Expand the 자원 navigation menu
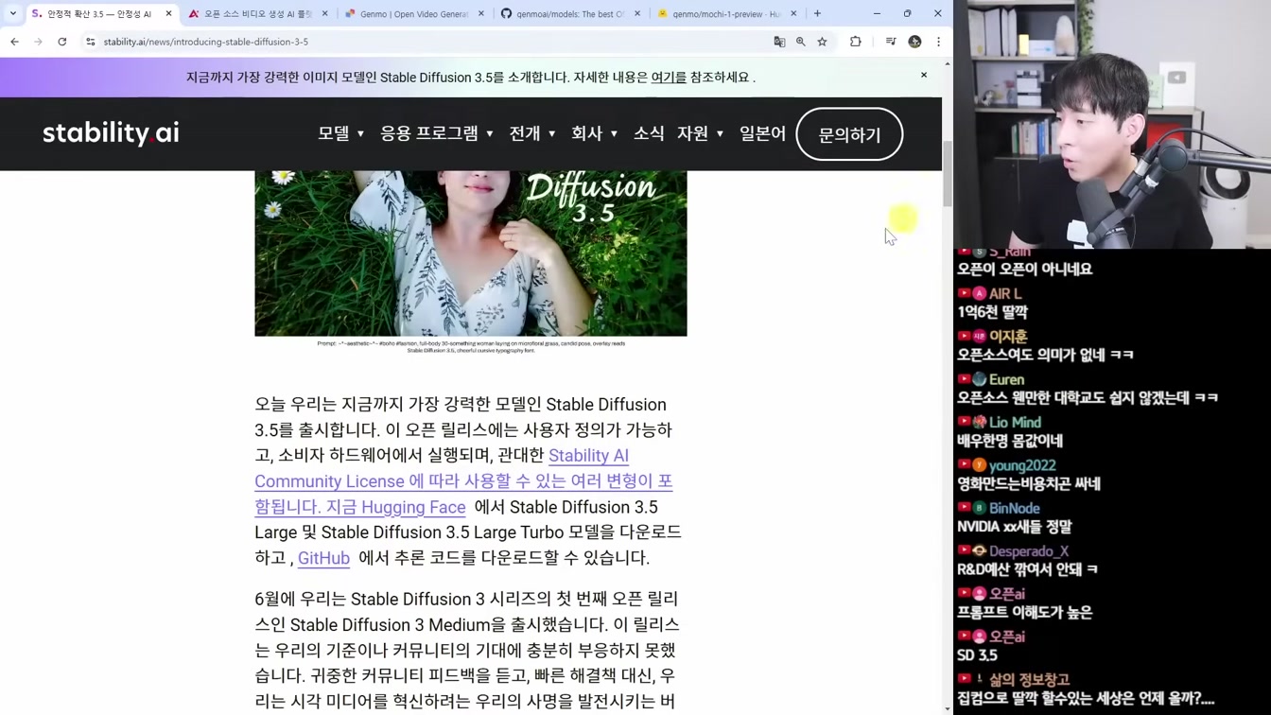The height and width of the screenshot is (715, 1271). tap(701, 133)
